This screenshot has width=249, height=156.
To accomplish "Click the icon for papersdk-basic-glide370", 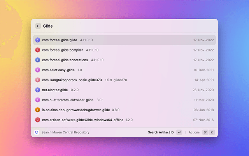I will point(38,80).
